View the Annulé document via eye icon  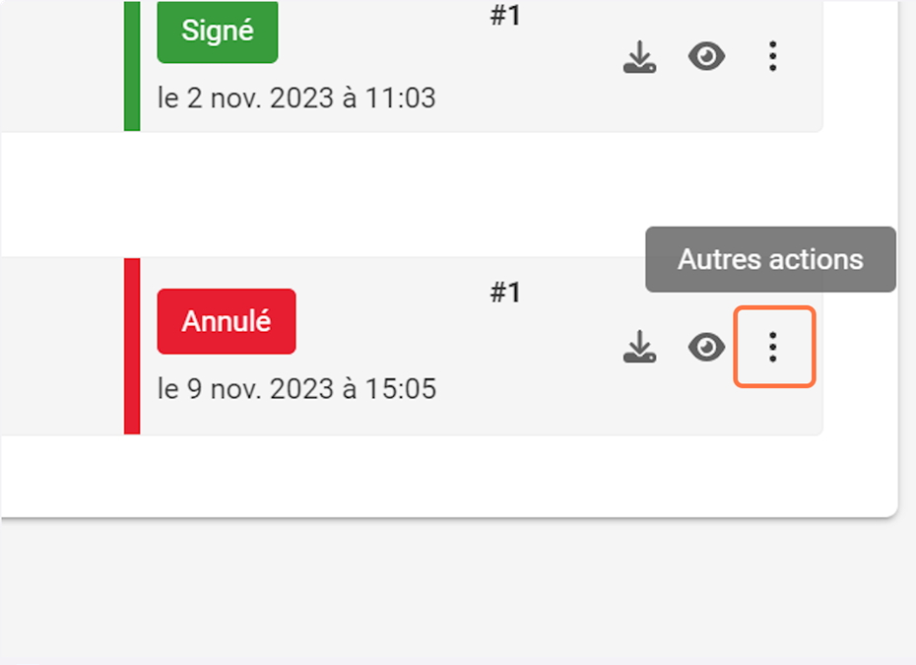click(x=706, y=347)
